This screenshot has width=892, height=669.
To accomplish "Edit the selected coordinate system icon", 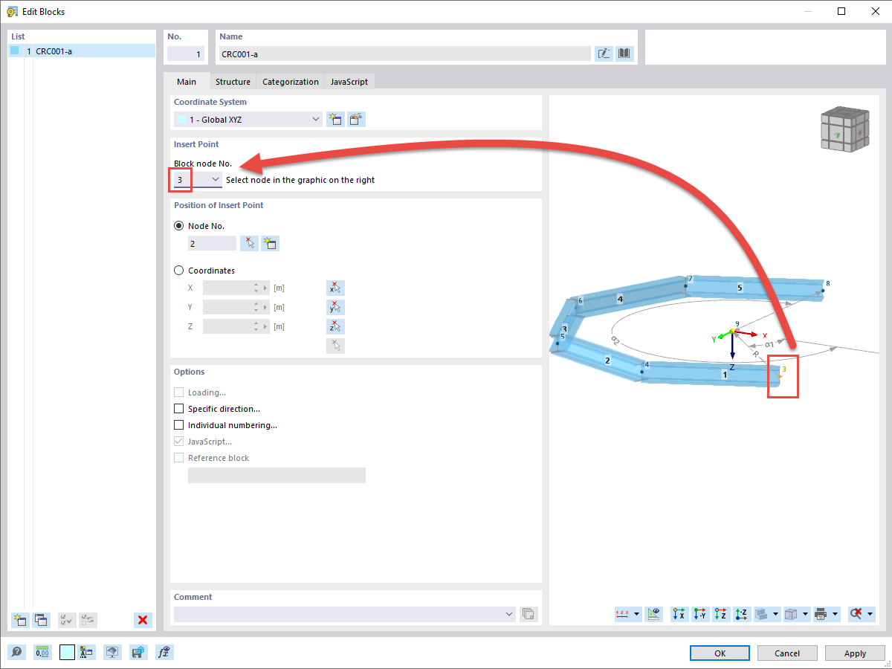I will pyautogui.click(x=357, y=120).
